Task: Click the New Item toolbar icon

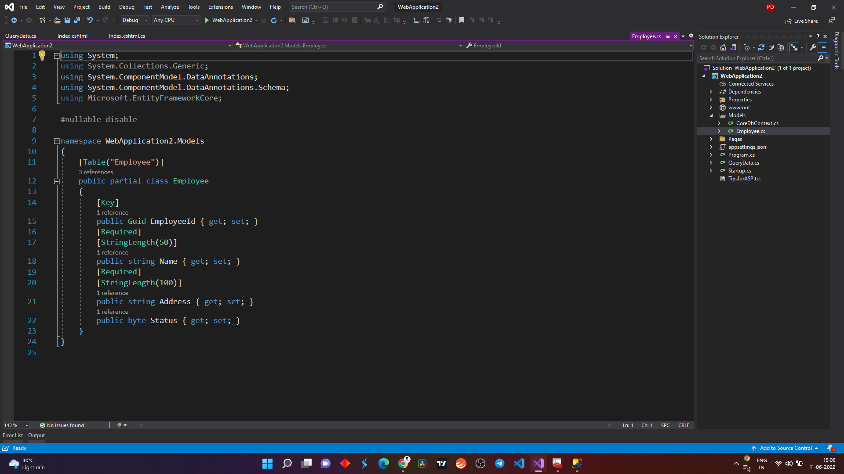Action: pyautogui.click(x=42, y=20)
